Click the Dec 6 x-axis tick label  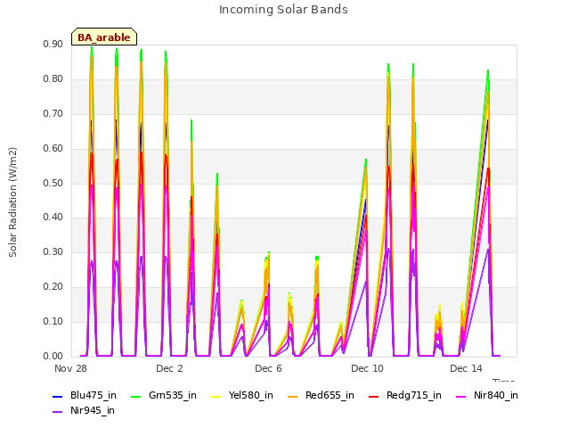(x=268, y=368)
